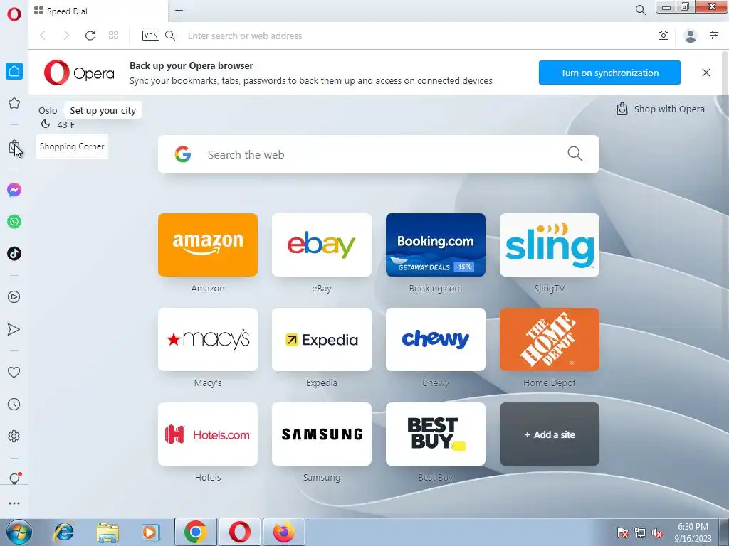Open a new tab with plus button
This screenshot has height=546, width=729.
[179, 10]
